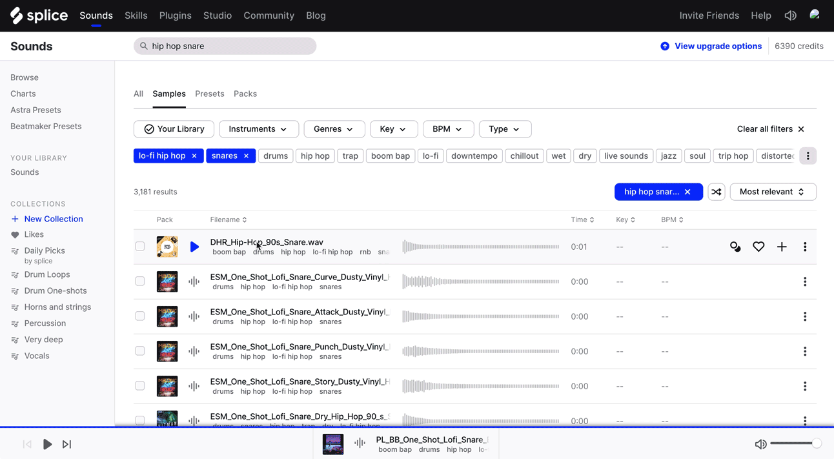This screenshot has height=459, width=834.
Task: Add DHR_Hip_Hop_90s_Snare to your library
Action: pyautogui.click(x=782, y=247)
